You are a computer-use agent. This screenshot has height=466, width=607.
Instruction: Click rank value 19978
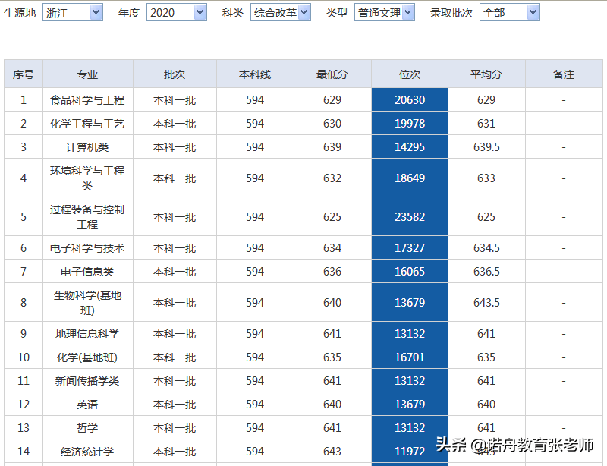[410, 124]
